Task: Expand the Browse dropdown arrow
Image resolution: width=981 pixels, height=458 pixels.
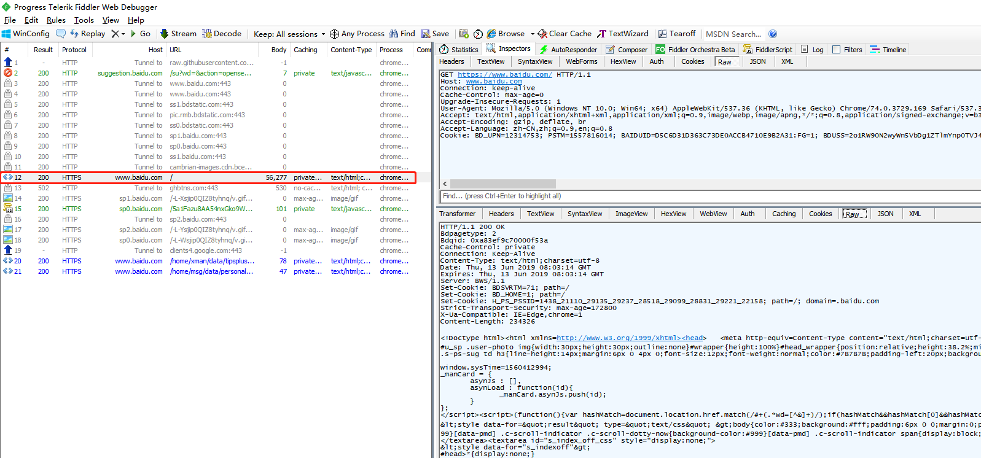Action: 533,34
